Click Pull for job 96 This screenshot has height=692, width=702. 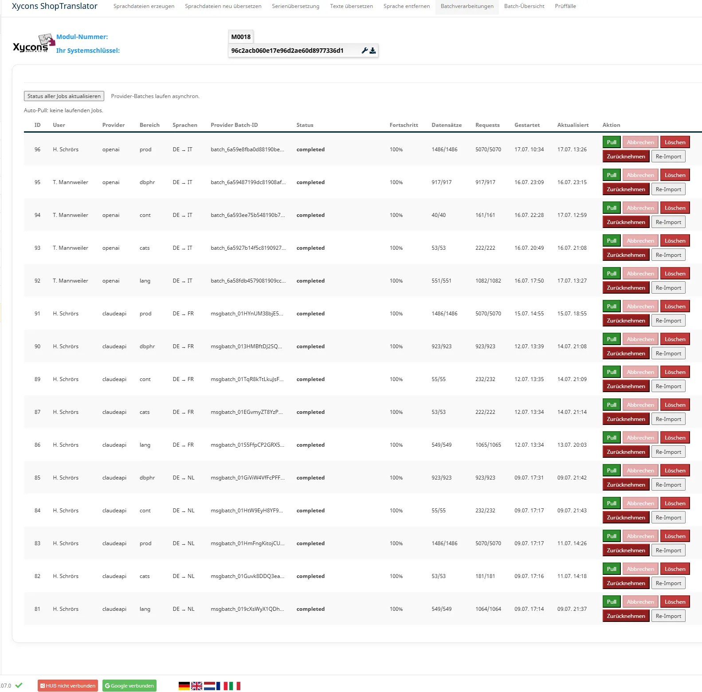612,142
